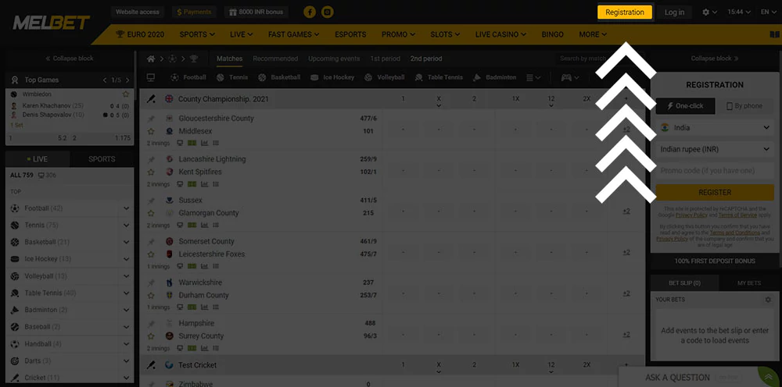This screenshot has height=387, width=782.
Task: Expand Table Tennis (40) in the sidebar
Action: click(126, 293)
